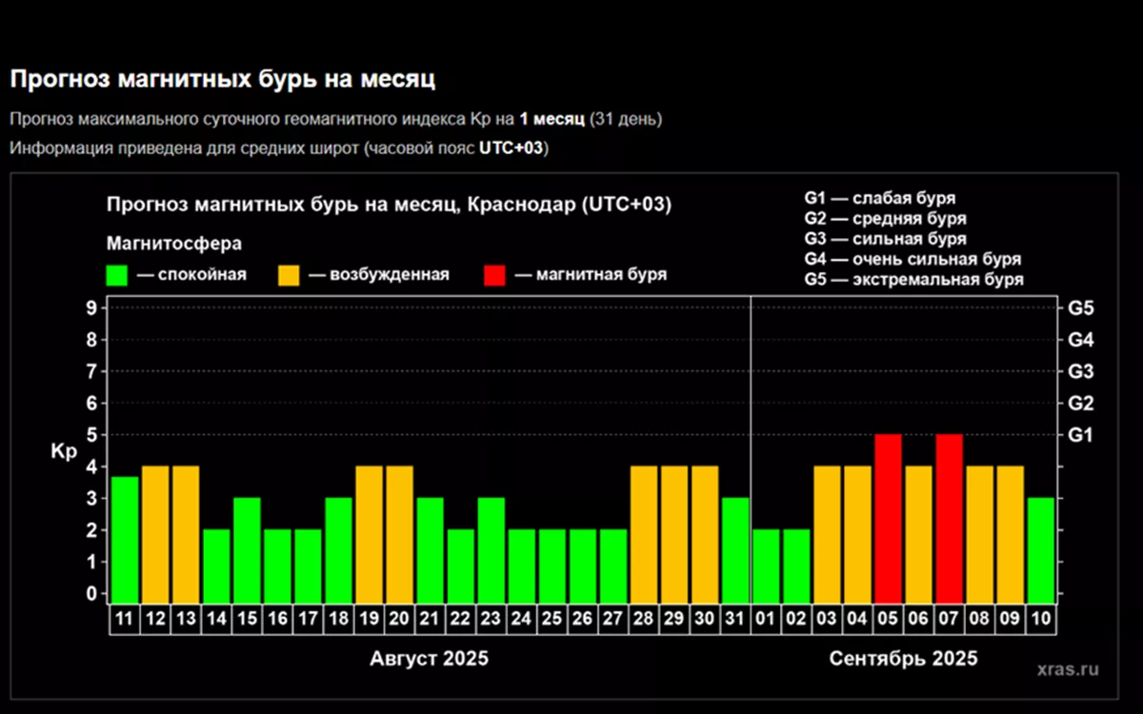Click the green bar for August 31
Viewport: 1143px width, 714px height.
tap(734, 549)
